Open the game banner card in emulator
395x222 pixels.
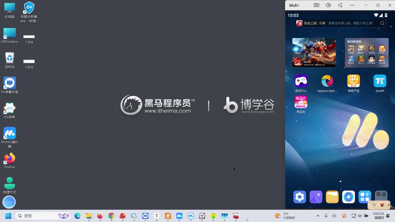pos(314,52)
